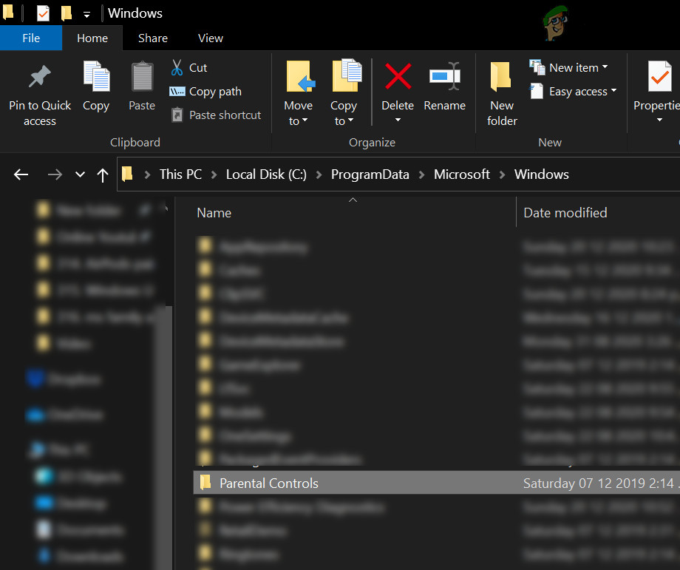Expand the New item dropdown arrow
Image resolution: width=680 pixels, height=570 pixels.
(x=605, y=67)
